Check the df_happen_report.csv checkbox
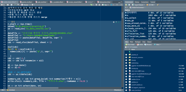This screenshot has height=92, width=186. pyautogui.click(x=126, y=88)
